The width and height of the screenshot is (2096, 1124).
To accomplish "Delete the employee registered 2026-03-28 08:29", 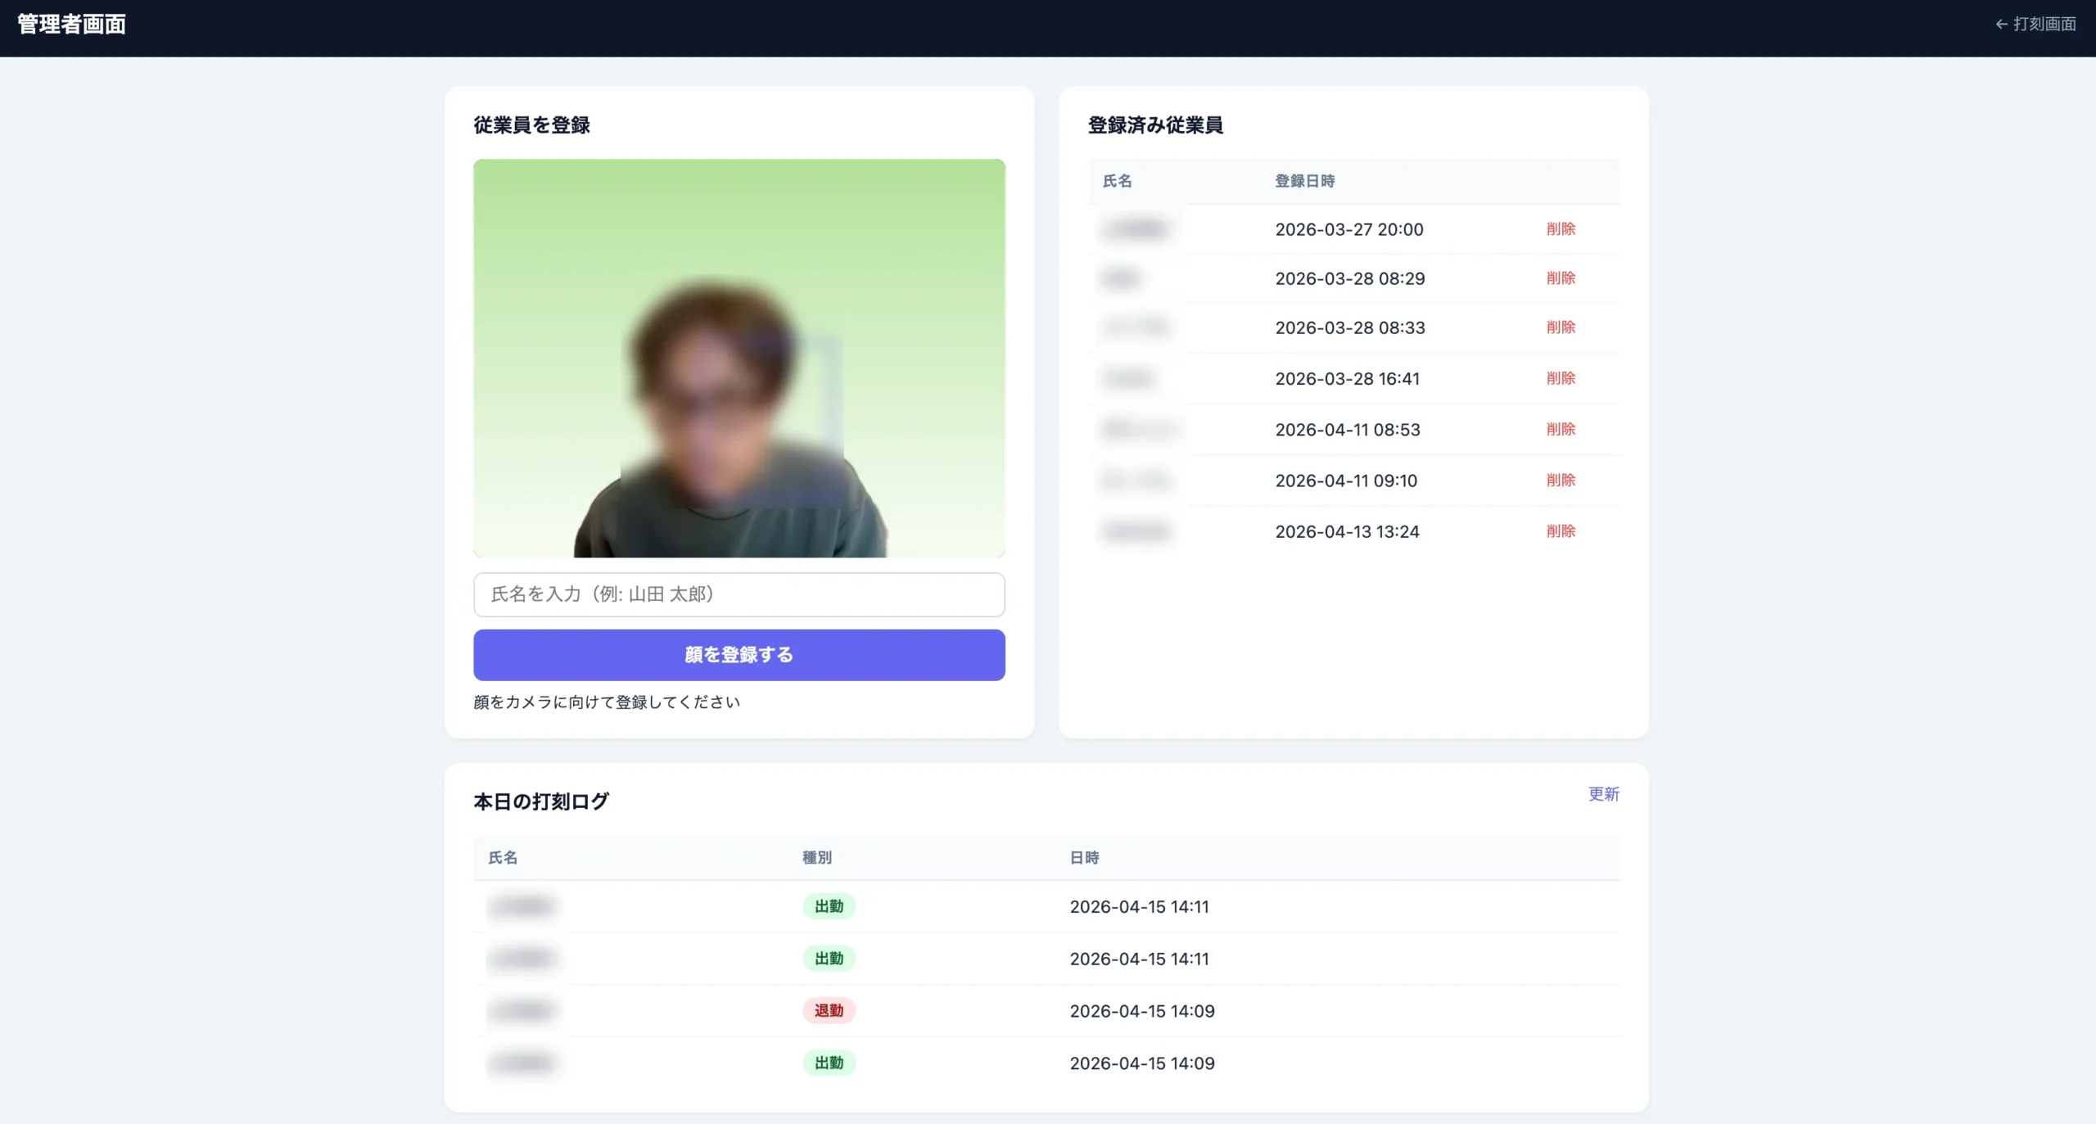I will [x=1561, y=278].
